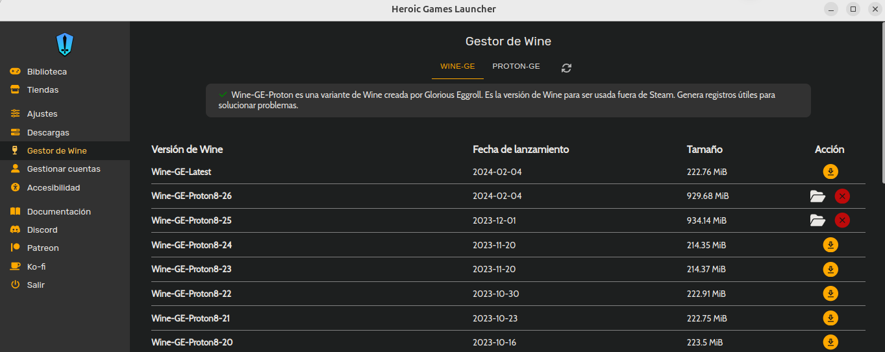The width and height of the screenshot is (885, 352).
Task: Open the Ajustes page
Action: click(42, 113)
